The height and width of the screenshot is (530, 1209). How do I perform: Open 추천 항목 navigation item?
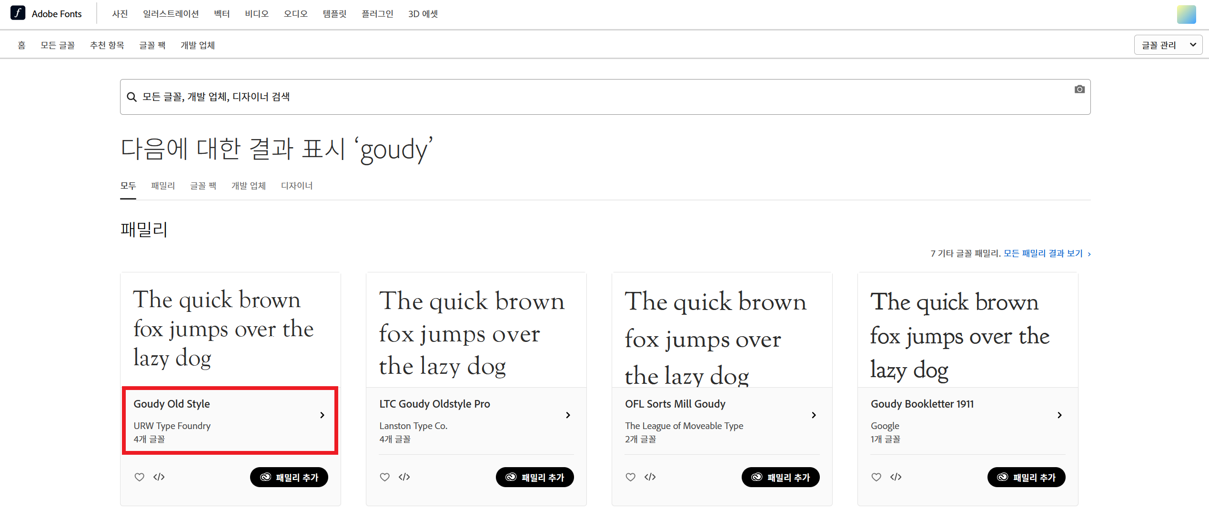click(107, 45)
